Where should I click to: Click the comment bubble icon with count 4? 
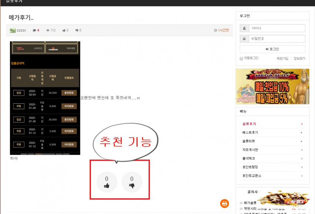(34, 30)
